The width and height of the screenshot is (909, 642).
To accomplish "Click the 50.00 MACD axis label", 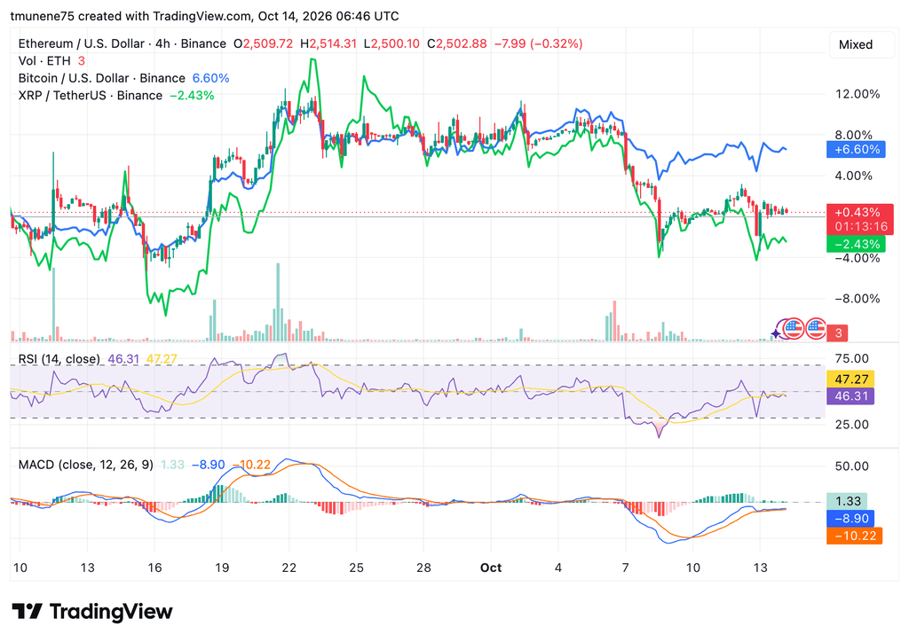I will click(851, 466).
